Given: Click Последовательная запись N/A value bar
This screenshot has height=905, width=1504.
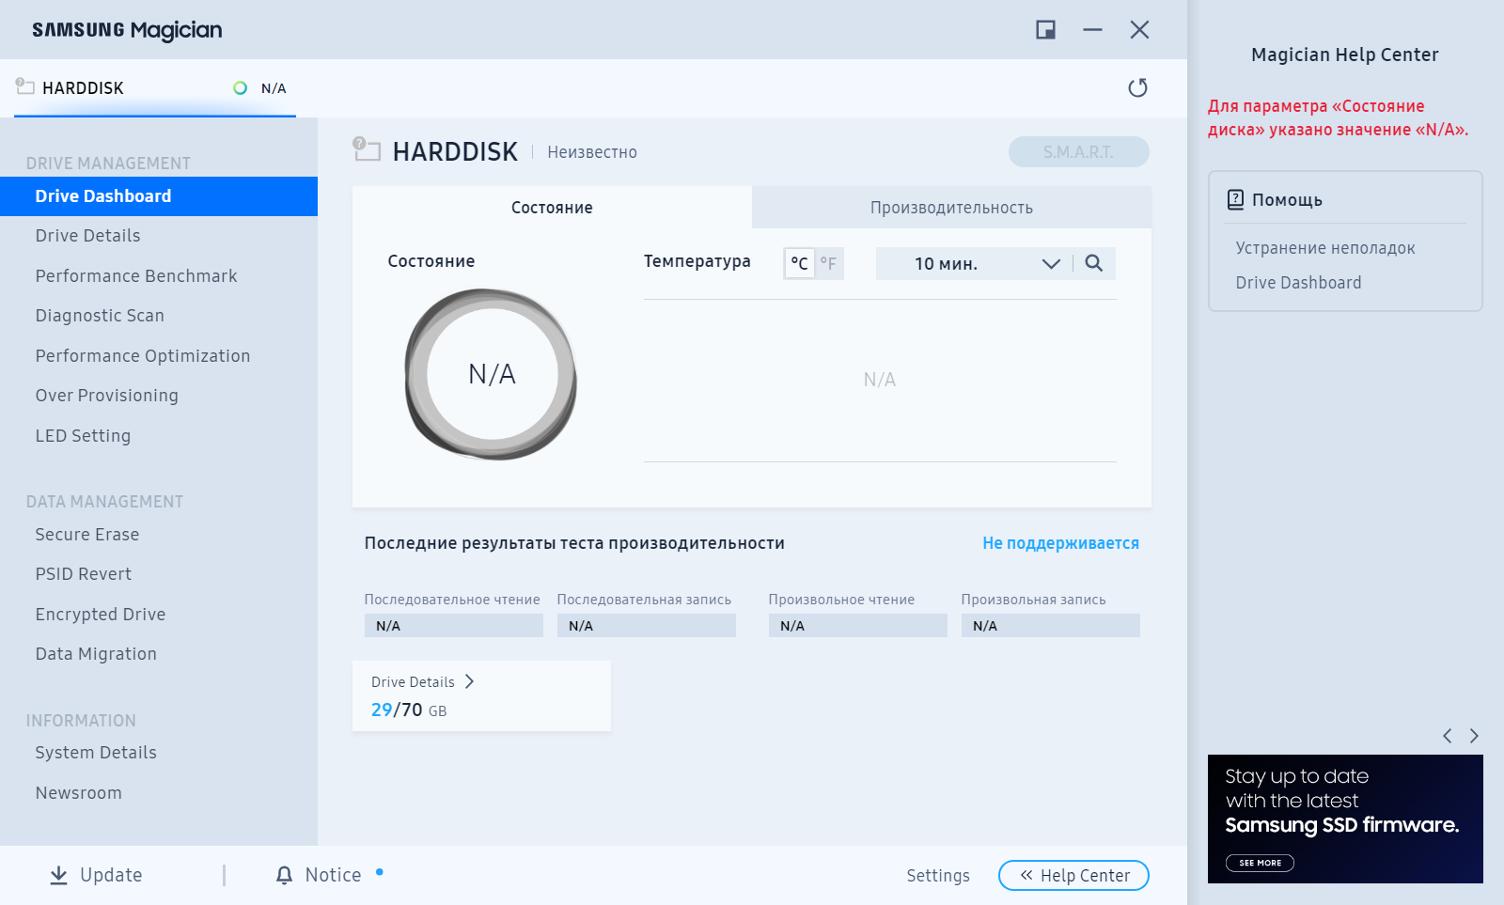Looking at the screenshot, I should pos(647,626).
